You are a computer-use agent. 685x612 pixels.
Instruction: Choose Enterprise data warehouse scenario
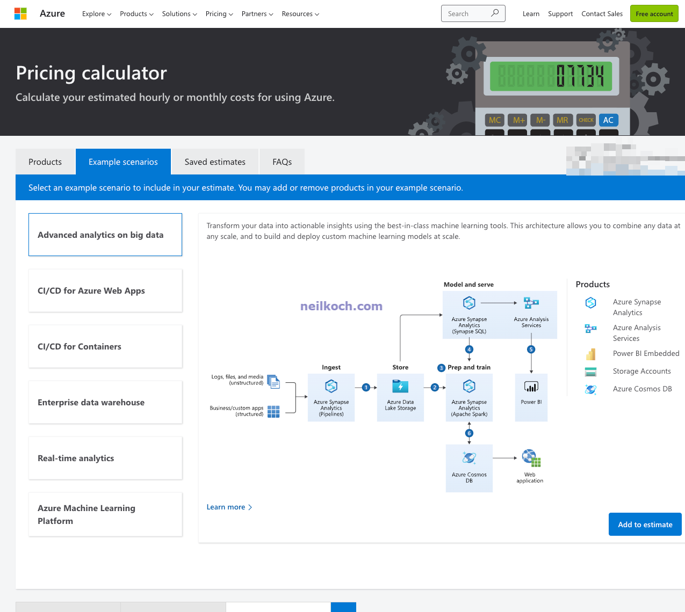pyautogui.click(x=105, y=402)
